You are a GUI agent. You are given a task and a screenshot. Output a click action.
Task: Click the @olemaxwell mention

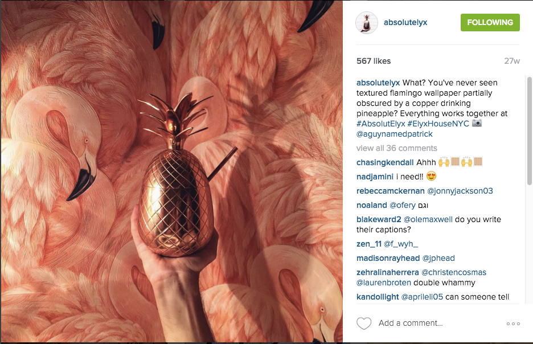tap(428, 220)
